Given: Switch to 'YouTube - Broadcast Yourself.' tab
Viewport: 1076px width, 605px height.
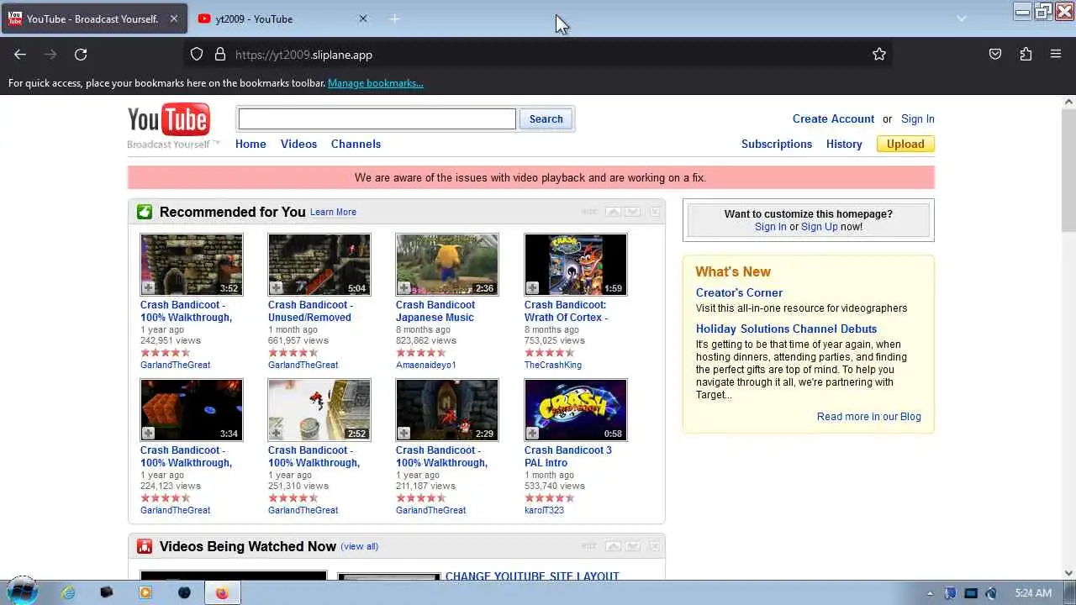Looking at the screenshot, I should tap(93, 18).
